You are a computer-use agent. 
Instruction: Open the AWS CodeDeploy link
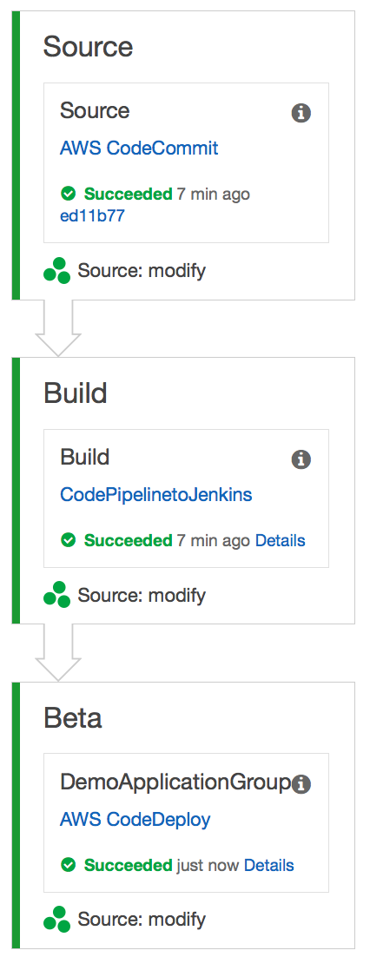pos(135,819)
